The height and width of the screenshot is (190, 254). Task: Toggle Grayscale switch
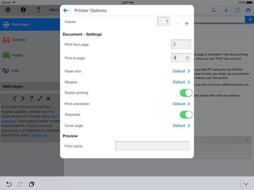pyautogui.click(x=186, y=115)
